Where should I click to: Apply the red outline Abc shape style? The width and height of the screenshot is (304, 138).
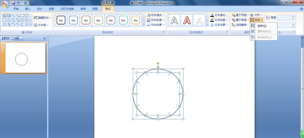point(86,20)
